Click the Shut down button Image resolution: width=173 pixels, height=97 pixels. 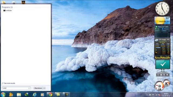click(38, 88)
